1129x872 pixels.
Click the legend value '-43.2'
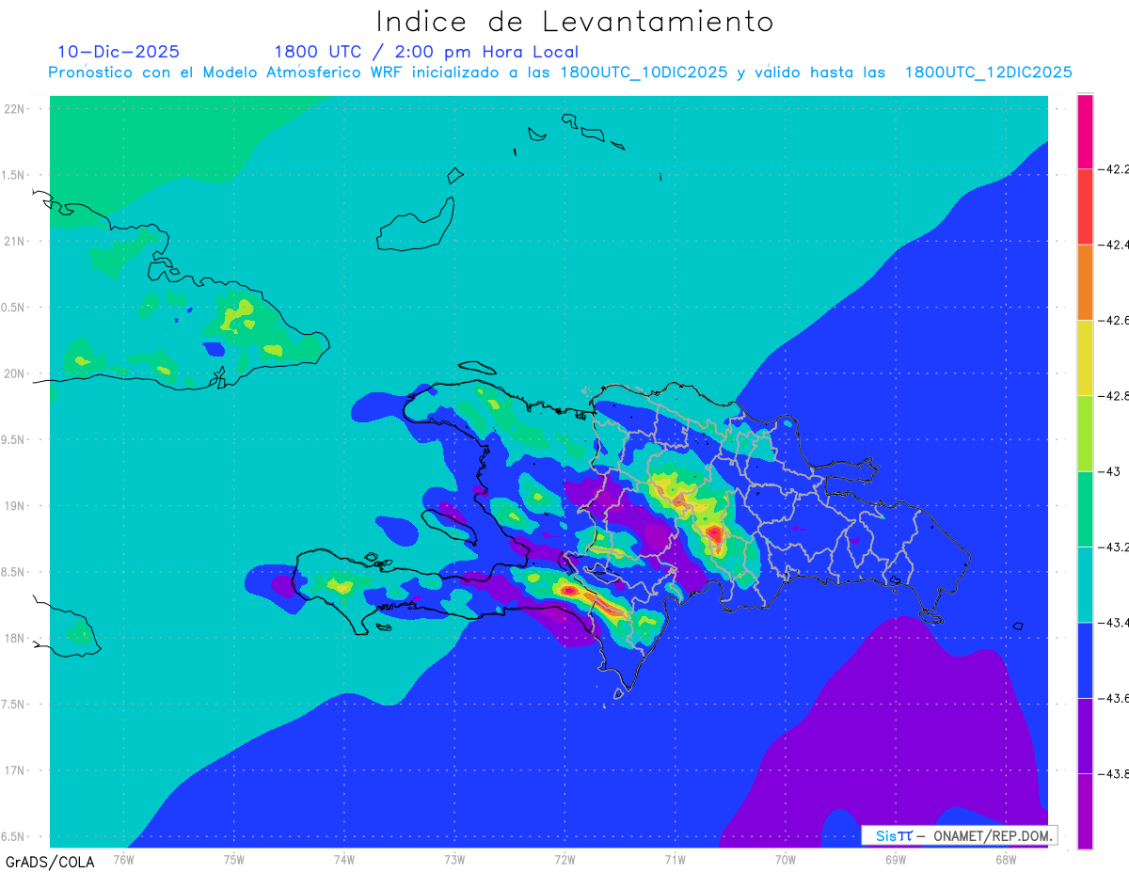(1114, 547)
